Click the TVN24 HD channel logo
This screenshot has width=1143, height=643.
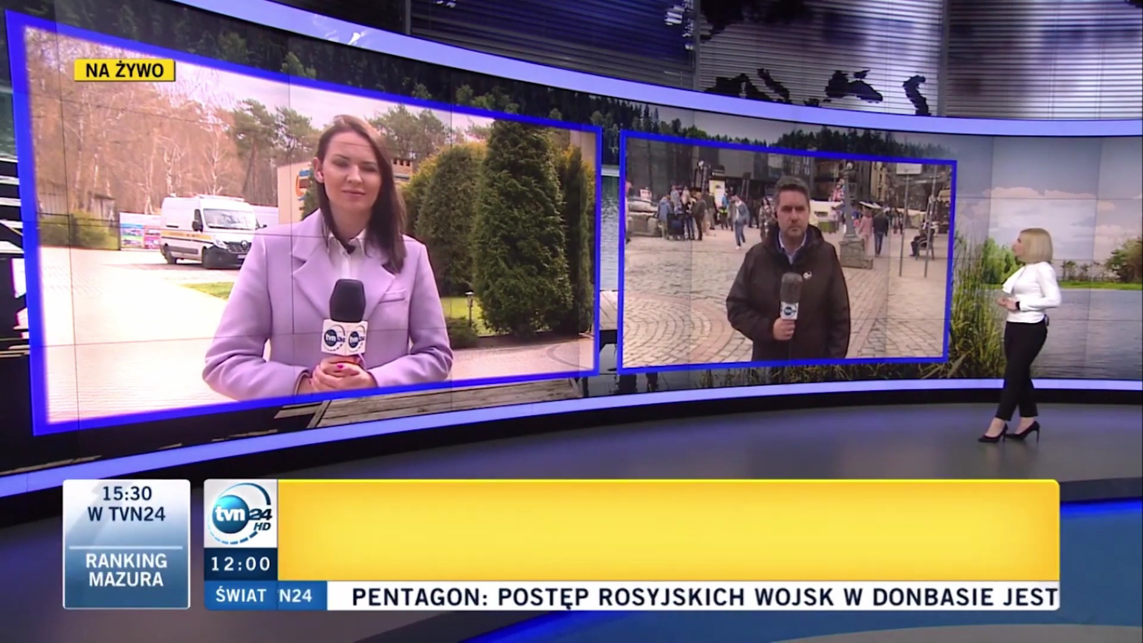pyautogui.click(x=241, y=514)
